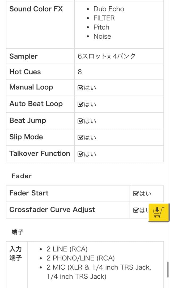The height and width of the screenshot is (288, 170).
Task: Click the Slip Mode checkmark
Action: 80,138
